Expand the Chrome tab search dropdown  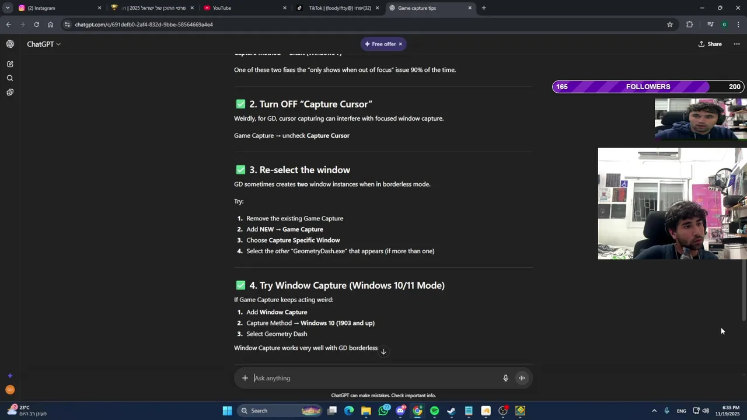(8, 8)
